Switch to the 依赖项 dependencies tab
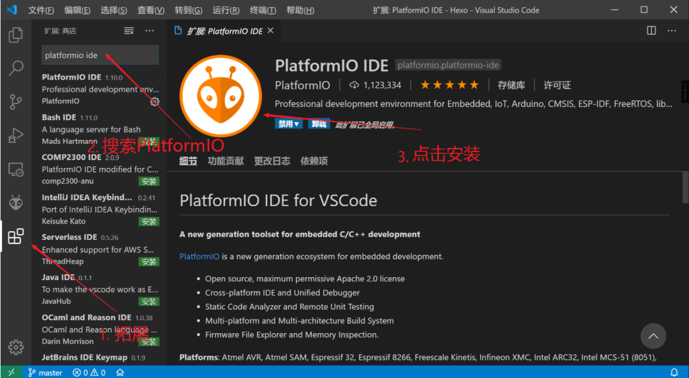Screen dimensions: 689x378 click(314, 161)
